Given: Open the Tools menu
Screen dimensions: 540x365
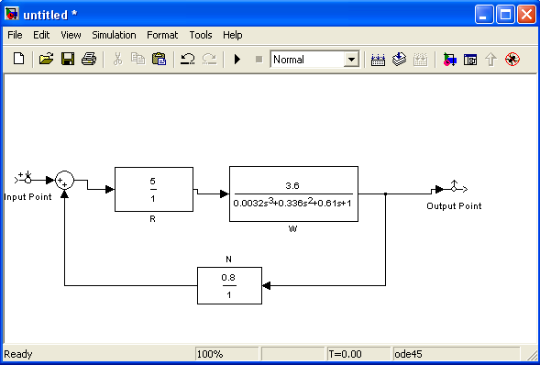Looking at the screenshot, I should click(x=201, y=35).
